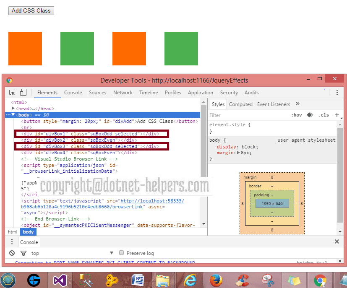Viewport: 347px width, 288px height.
Task: Close the console drawer X icon
Action: [x=337, y=241]
